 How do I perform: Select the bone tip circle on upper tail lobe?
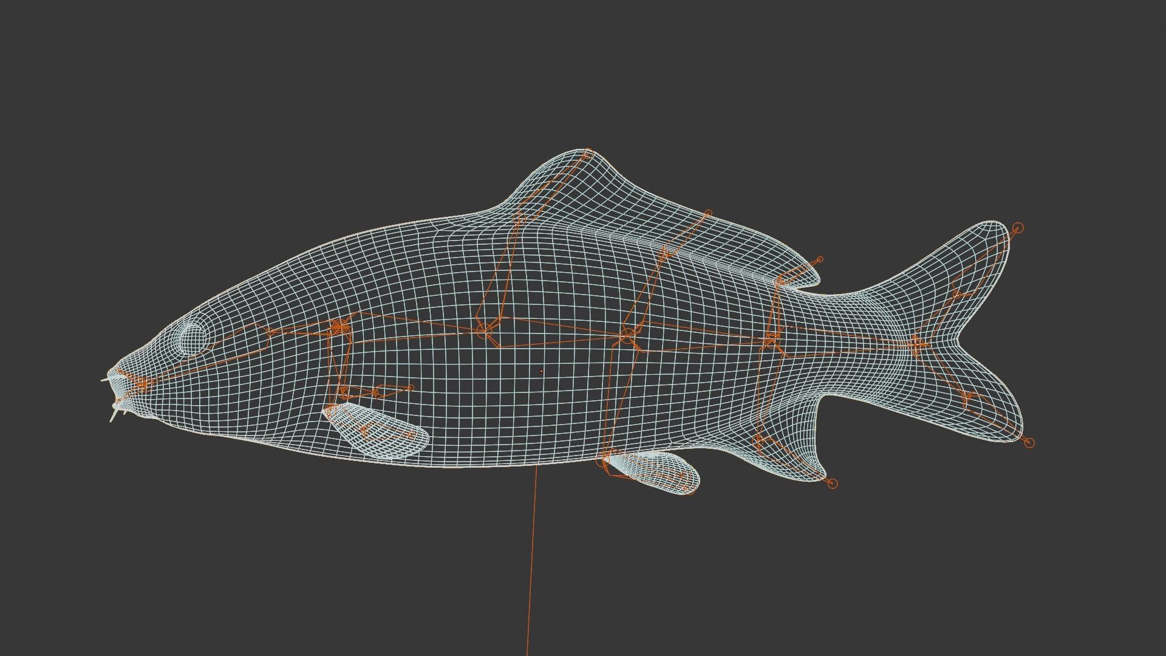point(1018,228)
